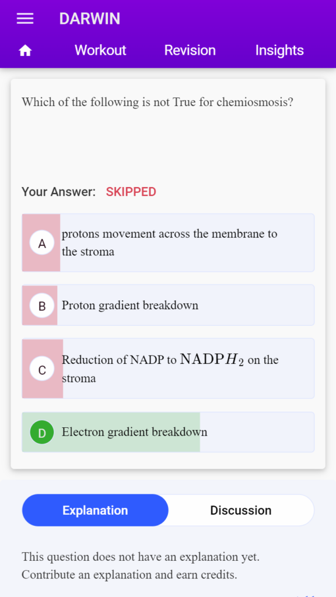Click the DARWIN app title
Viewport: 336px width, 597px height.
(x=89, y=19)
